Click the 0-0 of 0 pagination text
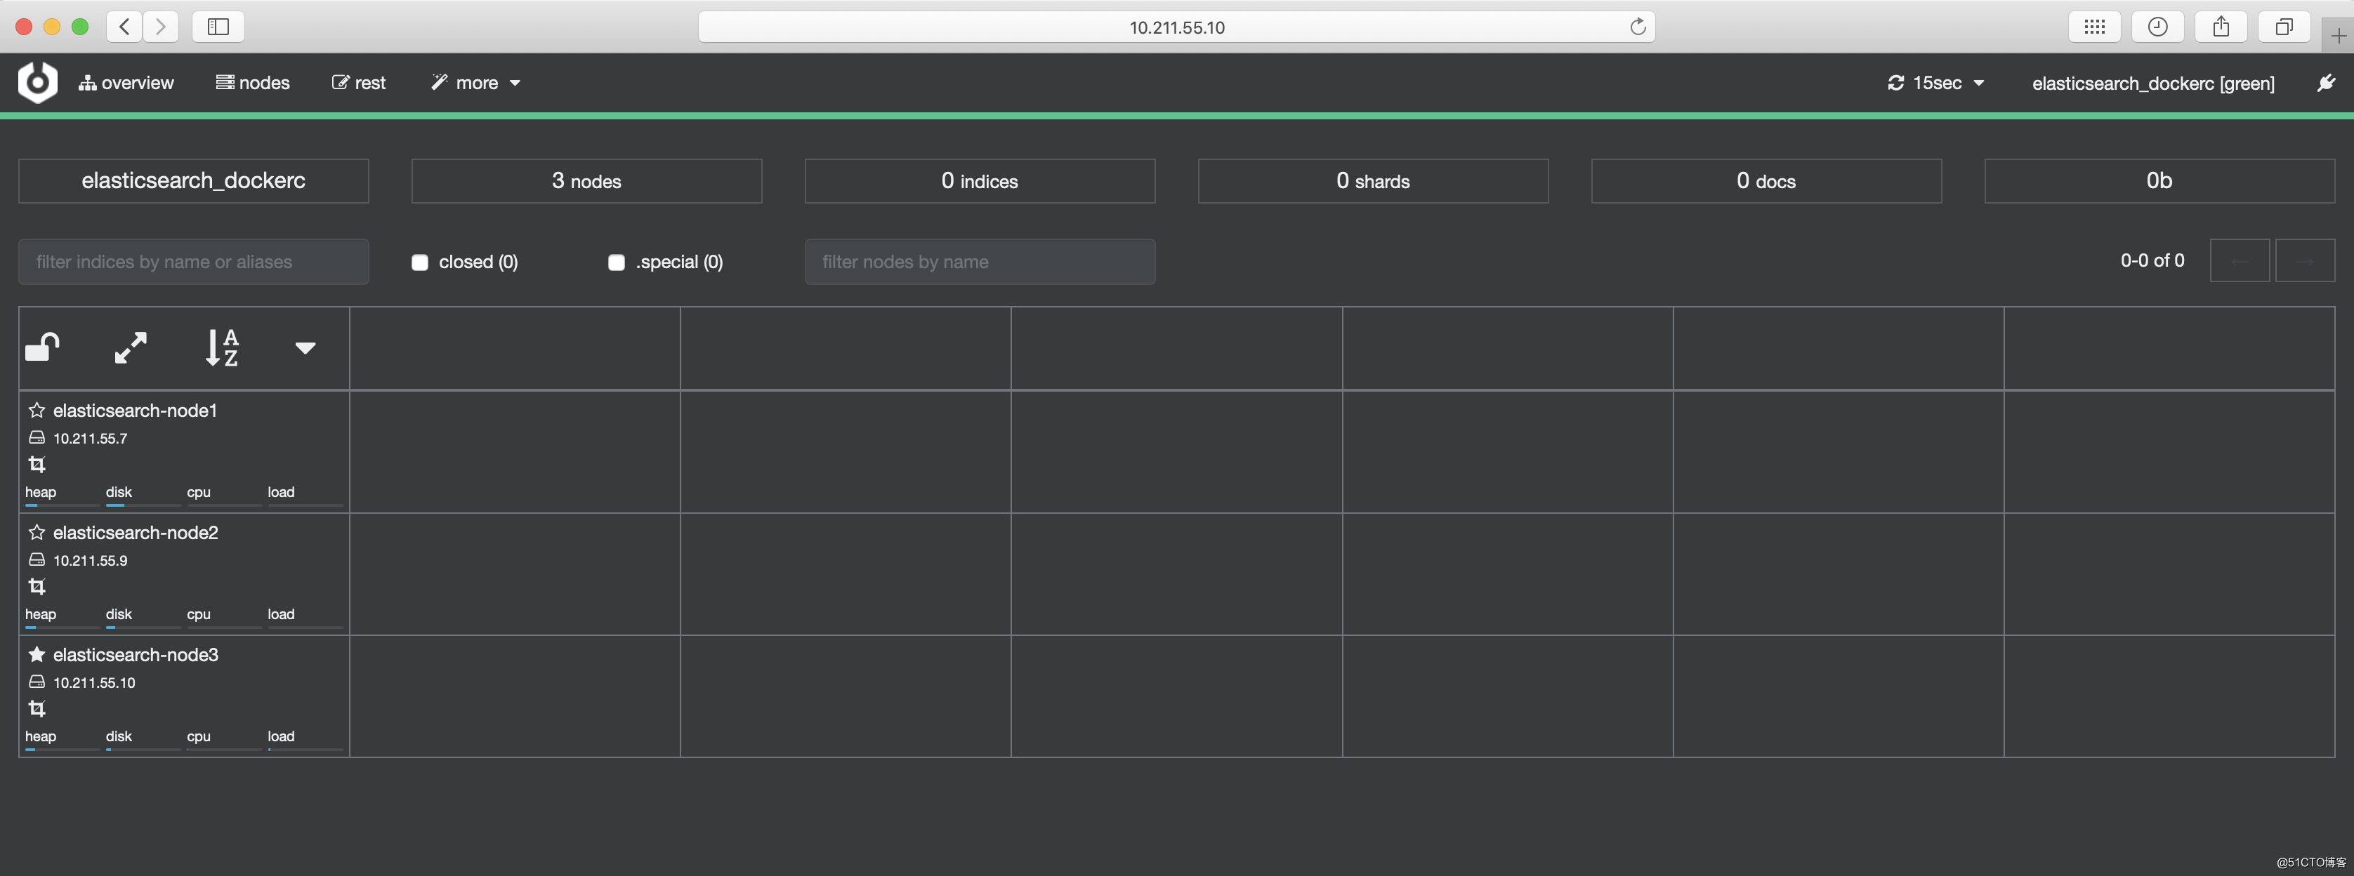Image resolution: width=2354 pixels, height=876 pixels. tap(2152, 261)
